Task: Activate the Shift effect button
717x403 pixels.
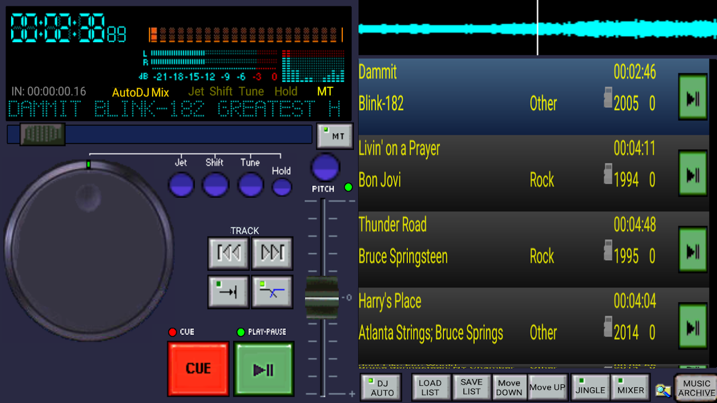Action: [216, 184]
